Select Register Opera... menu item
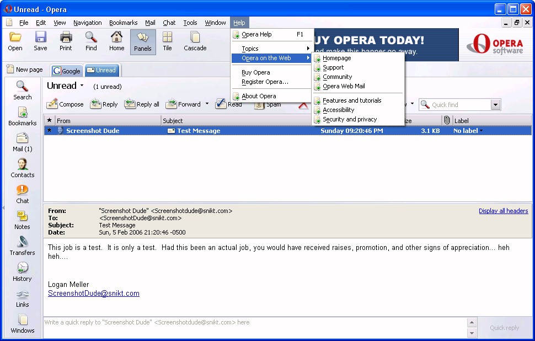 click(272, 82)
